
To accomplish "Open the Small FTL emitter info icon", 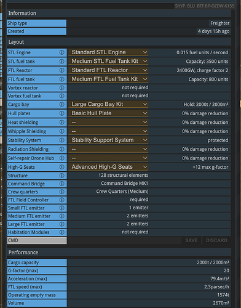I will coord(61,208).
